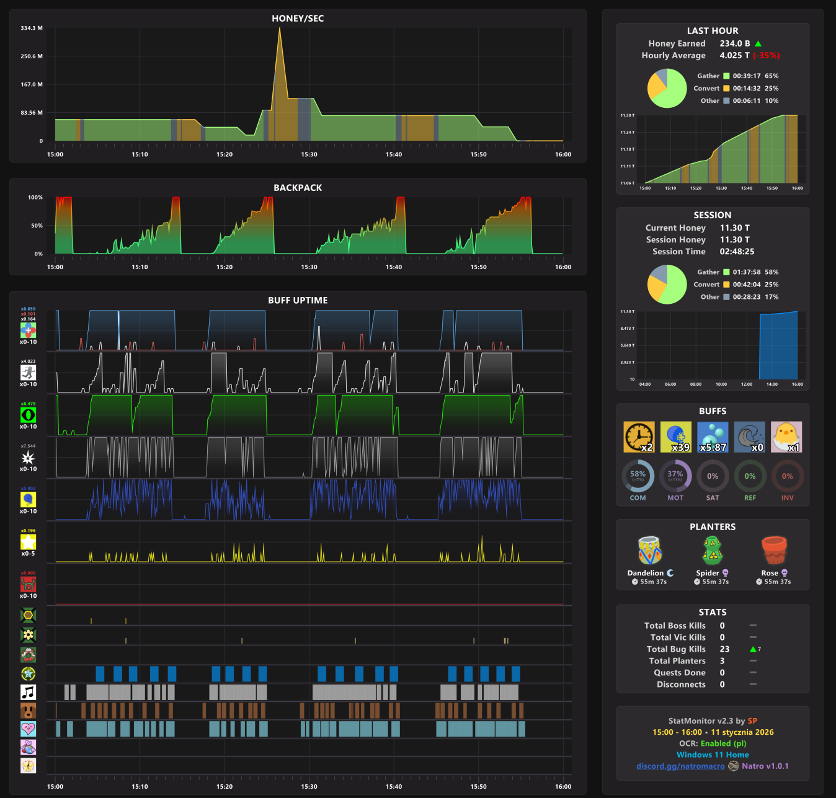The width and height of the screenshot is (836, 798).
Task: Select the white starburst buff icon
Action: coord(28,458)
